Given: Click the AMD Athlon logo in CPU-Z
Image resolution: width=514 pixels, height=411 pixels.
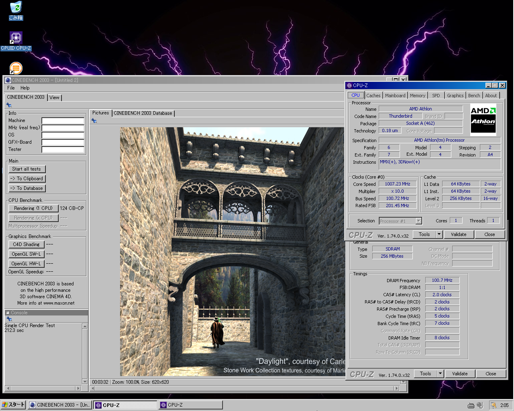Looking at the screenshot, I should pos(483,120).
